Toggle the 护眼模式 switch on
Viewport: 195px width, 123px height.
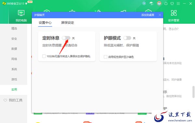(127, 38)
